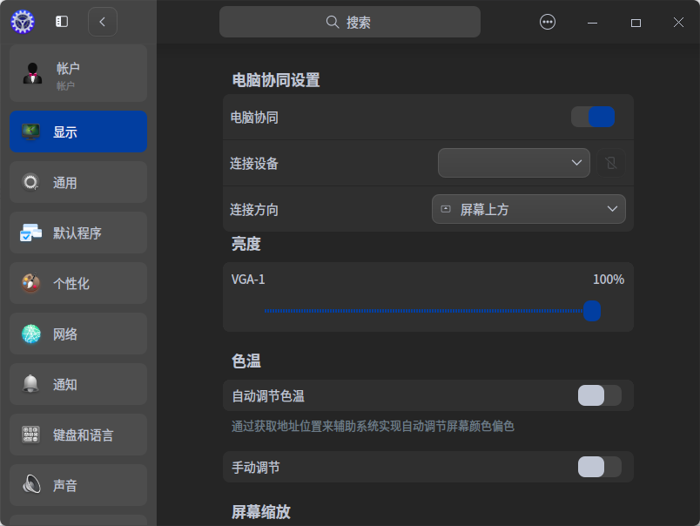Click the 亮度 section heading
700x526 pixels.
pyautogui.click(x=246, y=244)
